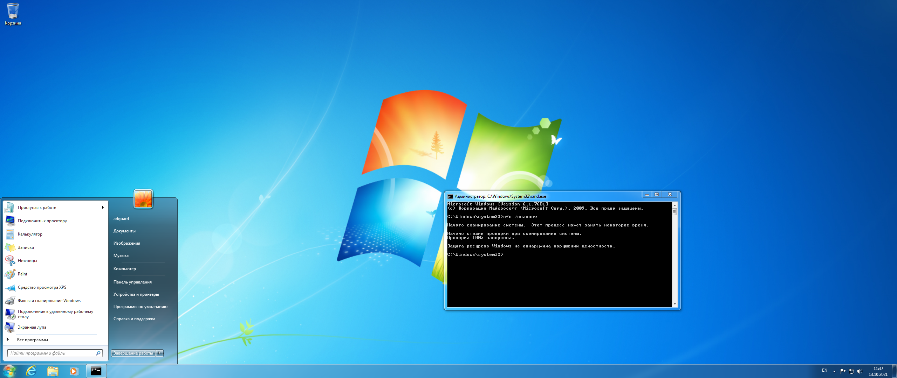Viewport: 897px width, 378px height.
Task: Open the remote desktop connection icon
Action: click(x=9, y=314)
